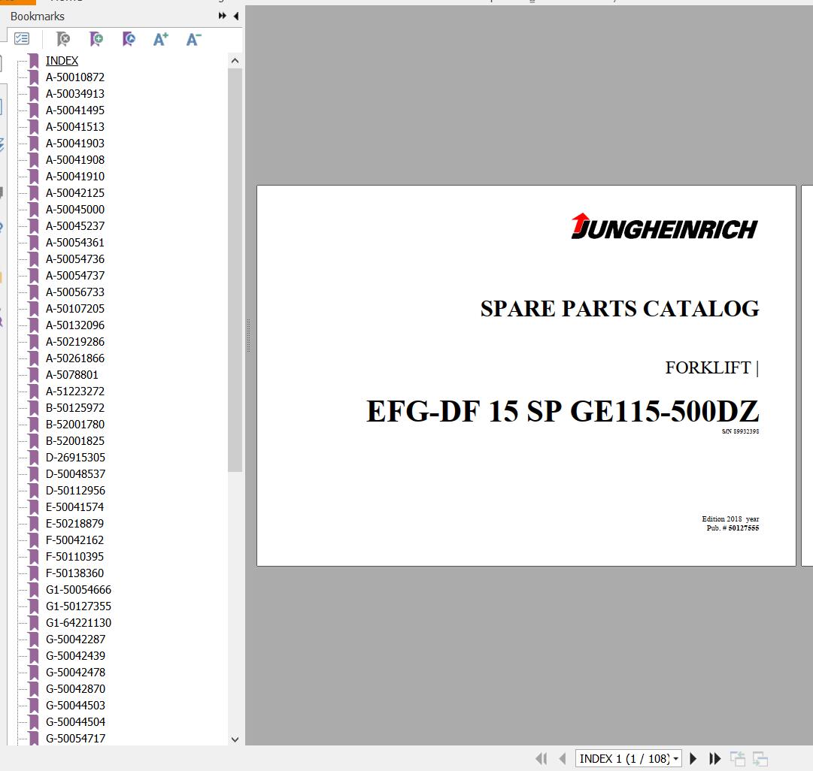Go to bookmark E-50218879

[74, 524]
